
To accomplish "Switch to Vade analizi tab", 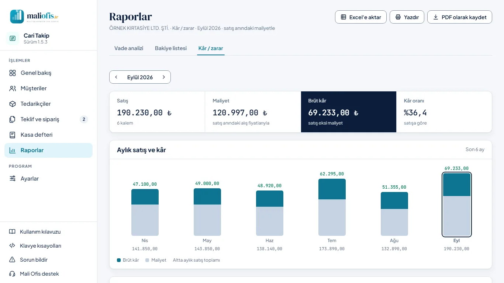I will tap(129, 48).
